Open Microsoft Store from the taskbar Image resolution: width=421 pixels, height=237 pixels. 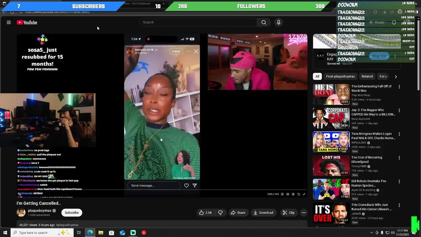[x=111, y=233]
